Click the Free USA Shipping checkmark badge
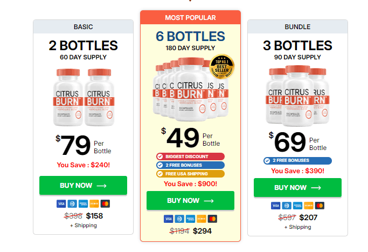Image resolution: width=368 pixels, height=252 pixels. tap(160, 174)
